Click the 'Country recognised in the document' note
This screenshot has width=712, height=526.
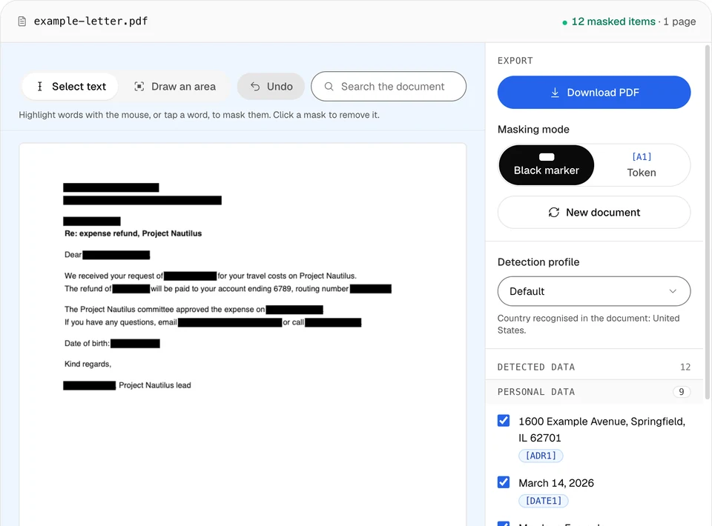[588, 324]
